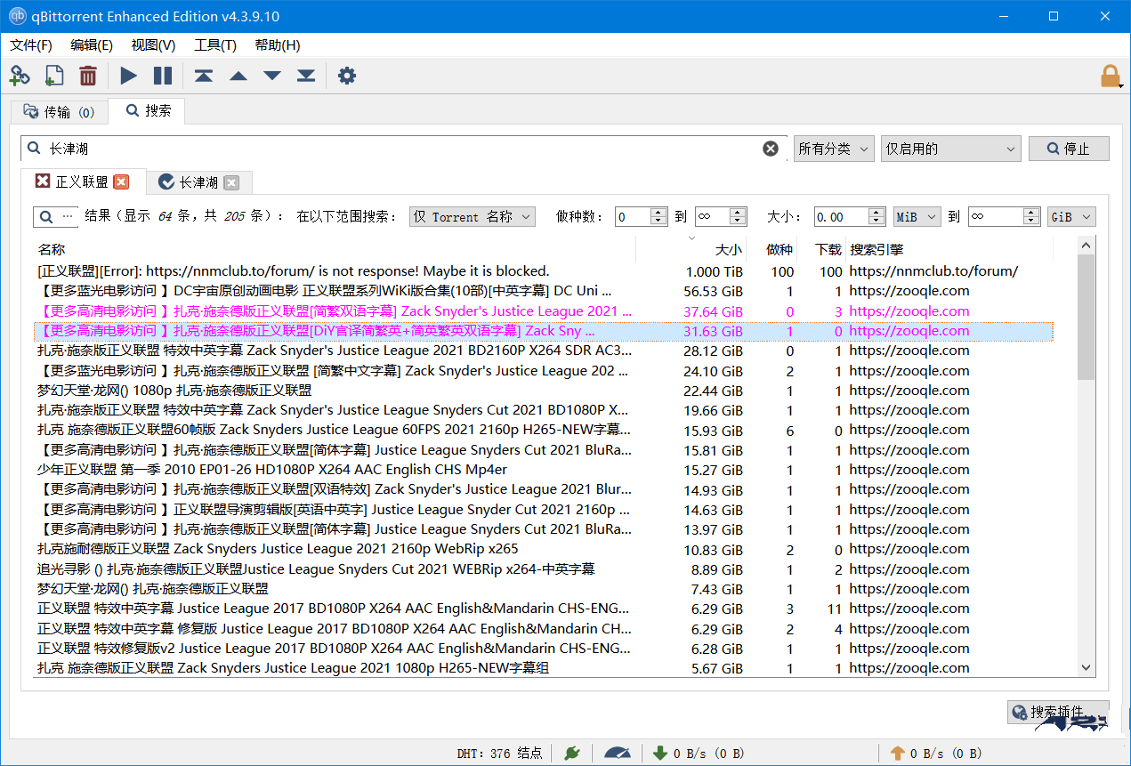Switch to 传输 (0) tab
The width and height of the screenshot is (1131, 766).
coord(59,112)
